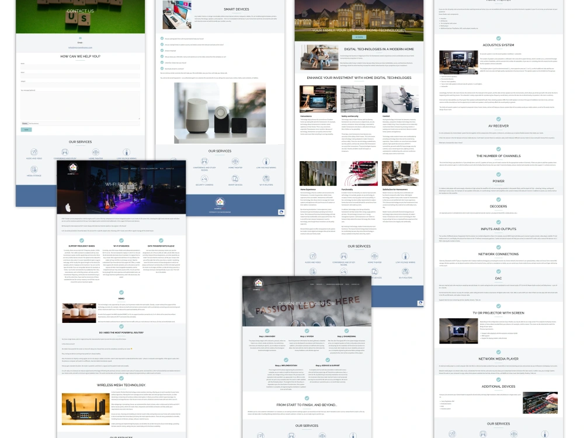Click Conference and Study Rooms icon on Home page

[x=344, y=256]
